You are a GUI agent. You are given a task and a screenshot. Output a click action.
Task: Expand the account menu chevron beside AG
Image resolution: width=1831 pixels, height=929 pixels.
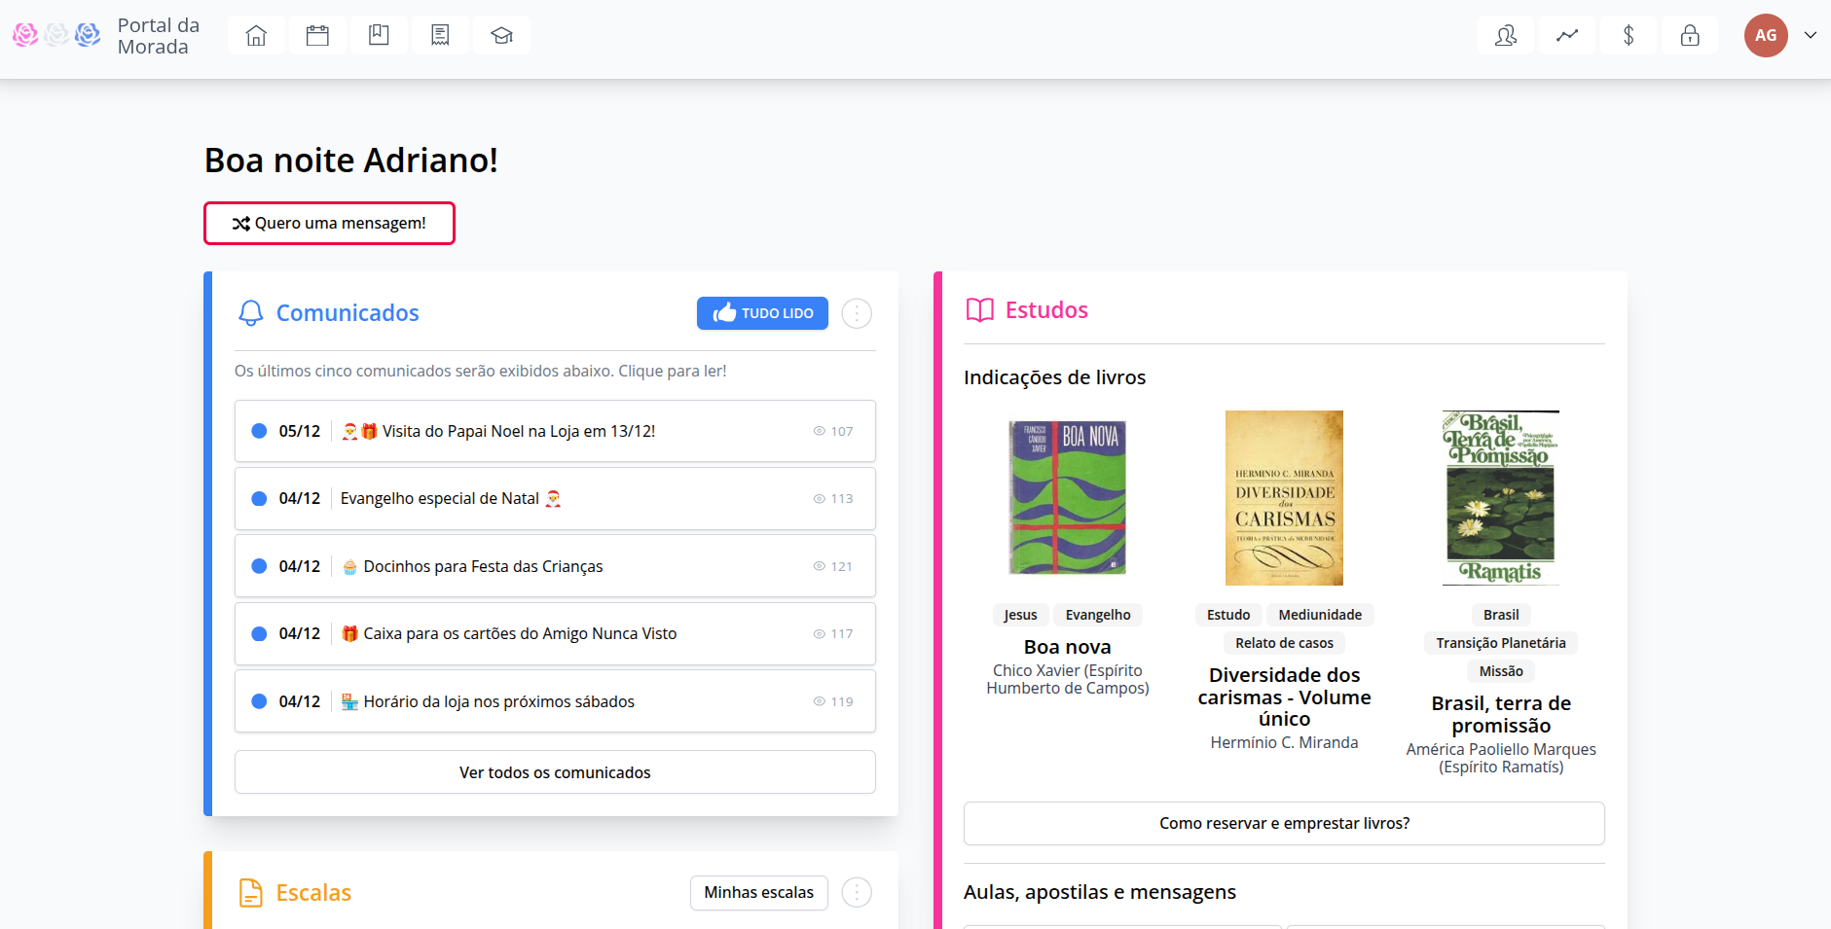tap(1811, 36)
